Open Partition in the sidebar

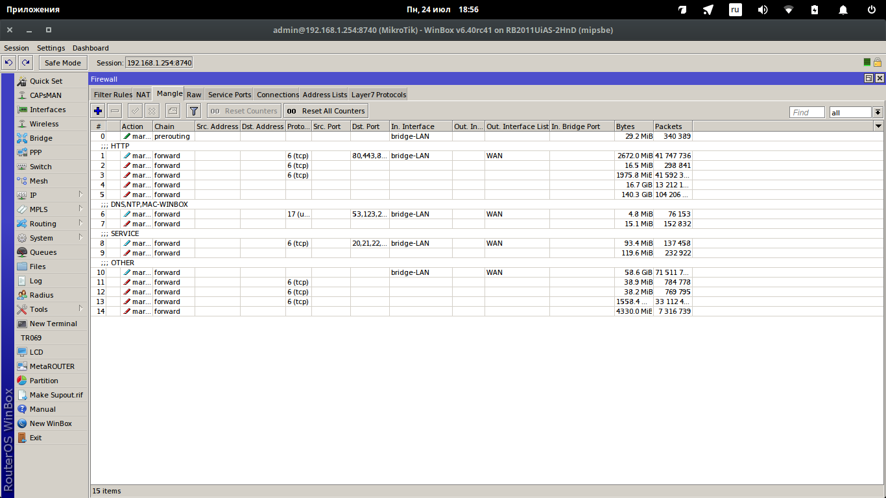click(x=51, y=381)
